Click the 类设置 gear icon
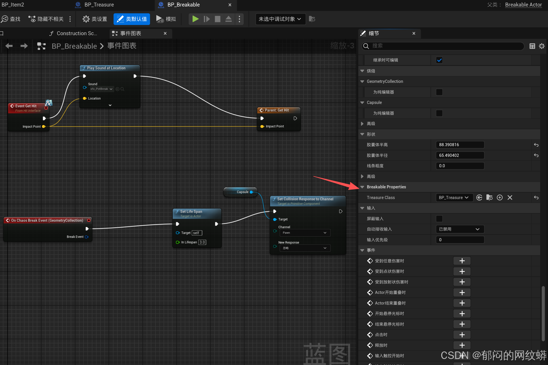Image resolution: width=548 pixels, height=365 pixels. coord(86,19)
